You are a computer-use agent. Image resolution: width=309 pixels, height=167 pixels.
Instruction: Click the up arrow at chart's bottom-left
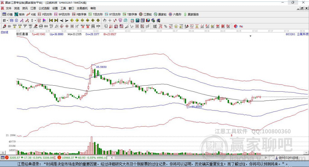3,153
